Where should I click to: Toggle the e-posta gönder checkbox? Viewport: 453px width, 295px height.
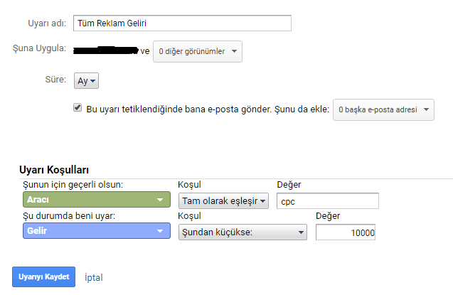(x=78, y=108)
